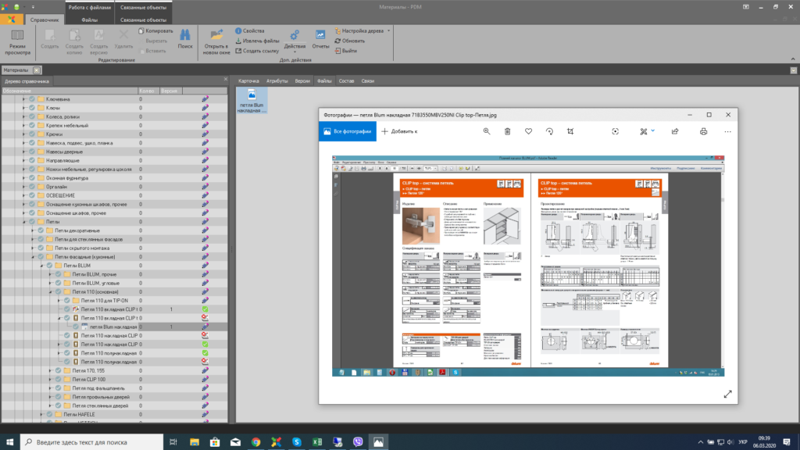Viewport: 800px width, 450px height.
Task: Toggle the check circle for Ключевина
Action: 32,99
